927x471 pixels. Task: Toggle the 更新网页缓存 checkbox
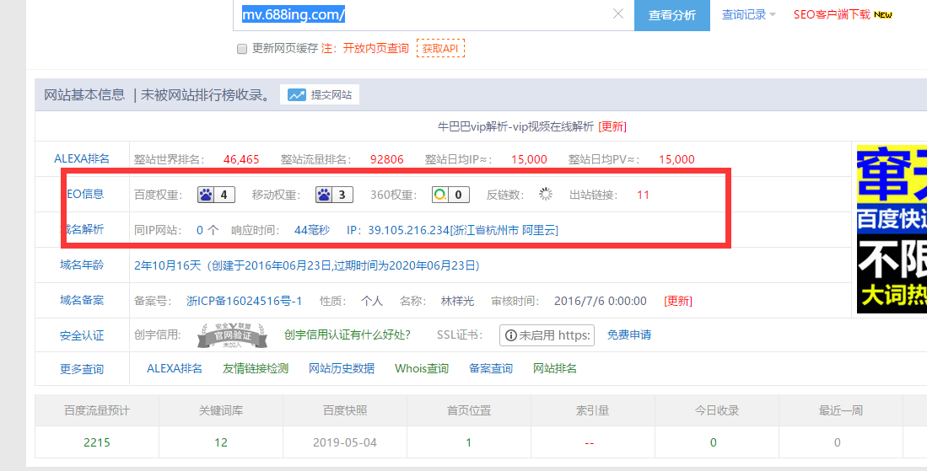click(x=242, y=49)
